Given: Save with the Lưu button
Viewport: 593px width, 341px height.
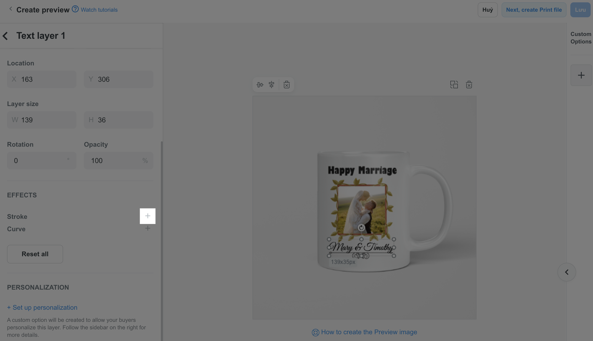Looking at the screenshot, I should tap(580, 10).
